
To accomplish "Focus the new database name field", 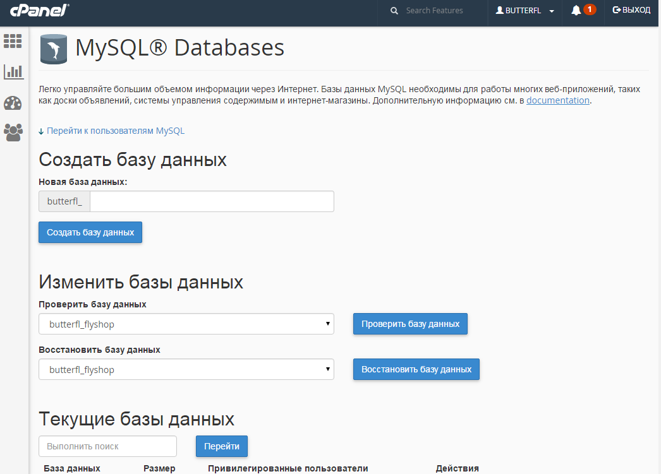I will click(212, 202).
